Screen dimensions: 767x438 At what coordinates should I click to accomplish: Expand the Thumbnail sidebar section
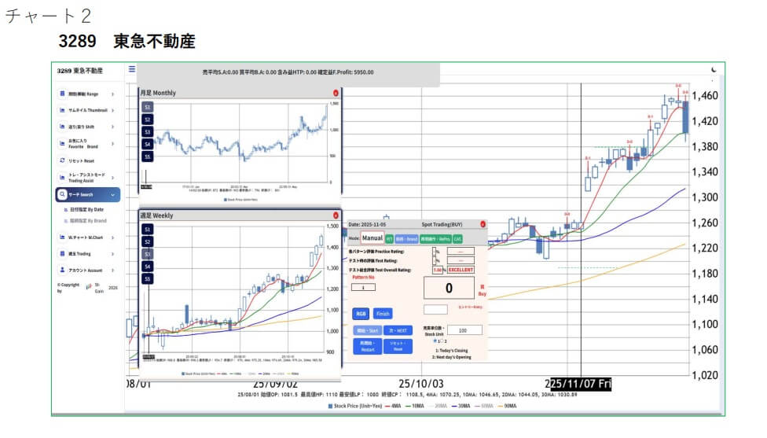click(112, 110)
